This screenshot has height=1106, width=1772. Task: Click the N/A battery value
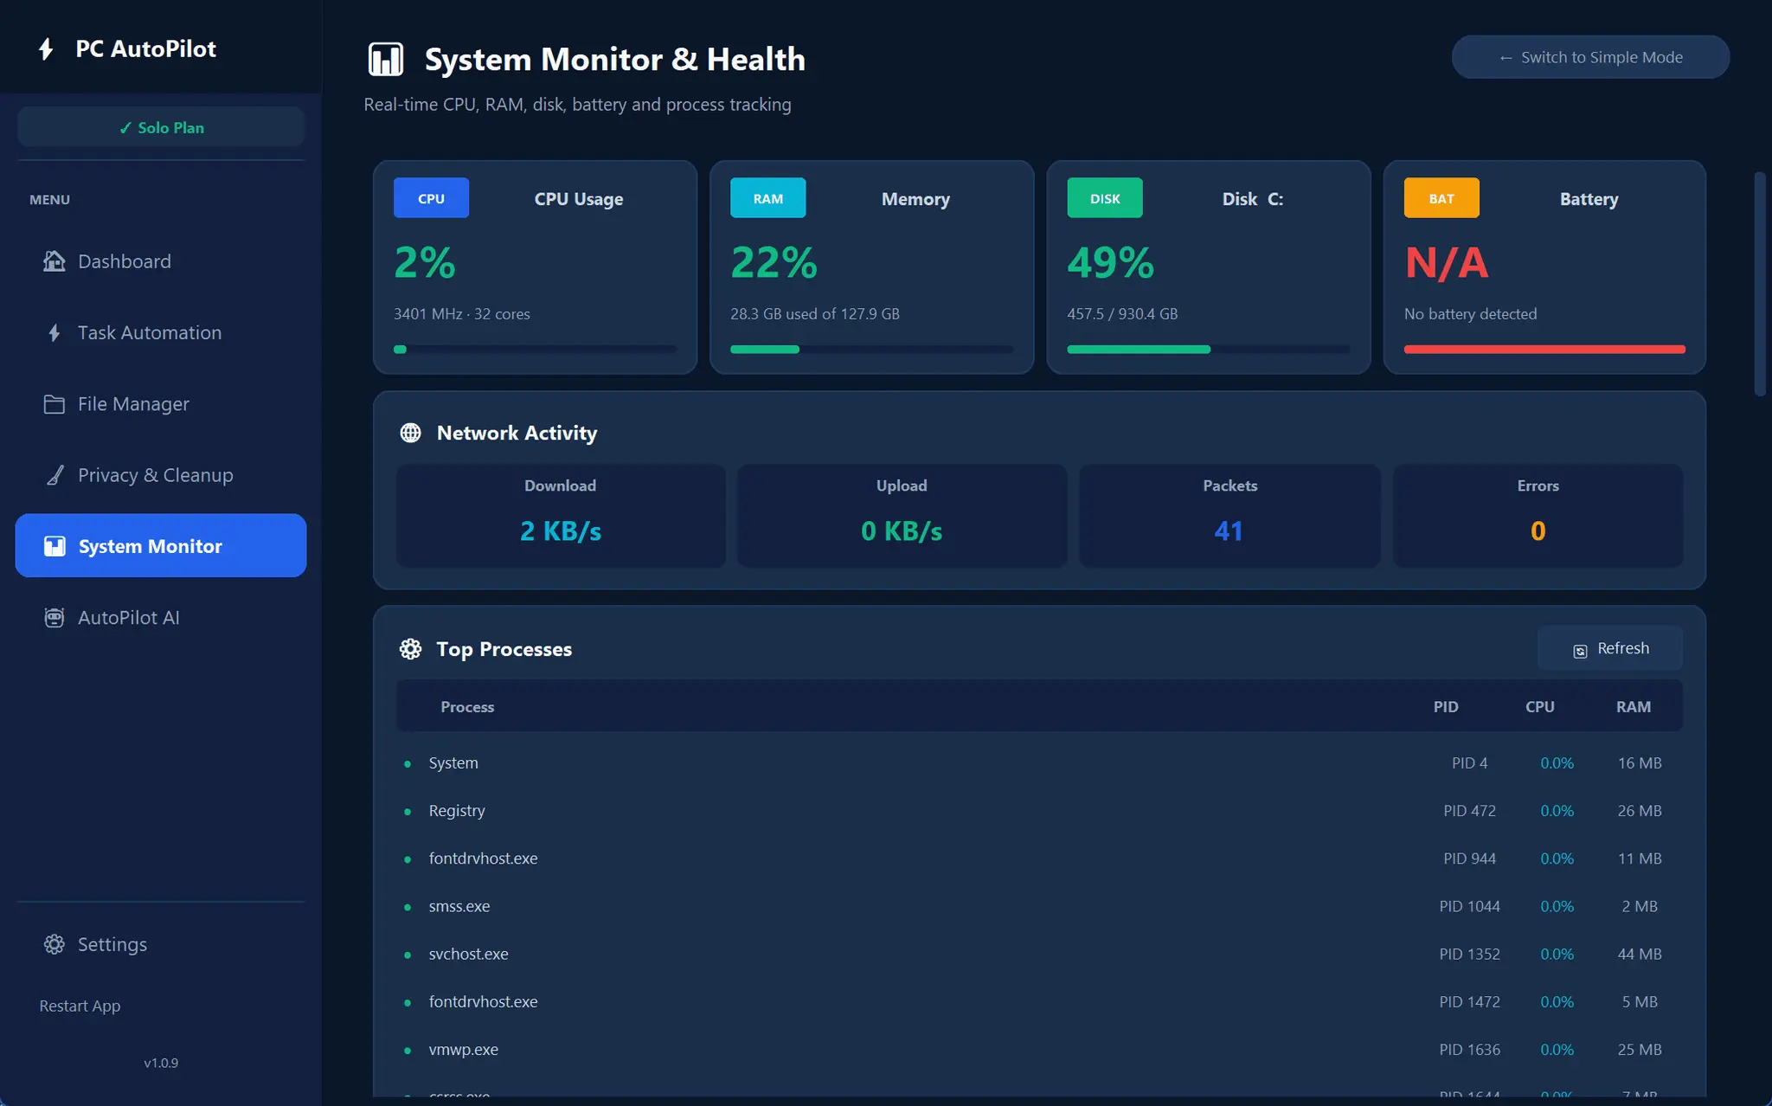pos(1447,262)
